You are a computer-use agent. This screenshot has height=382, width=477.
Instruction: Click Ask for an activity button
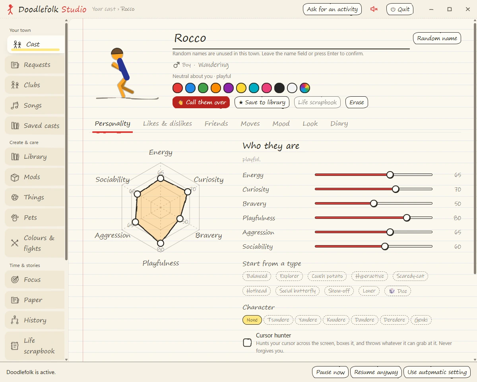(332, 9)
